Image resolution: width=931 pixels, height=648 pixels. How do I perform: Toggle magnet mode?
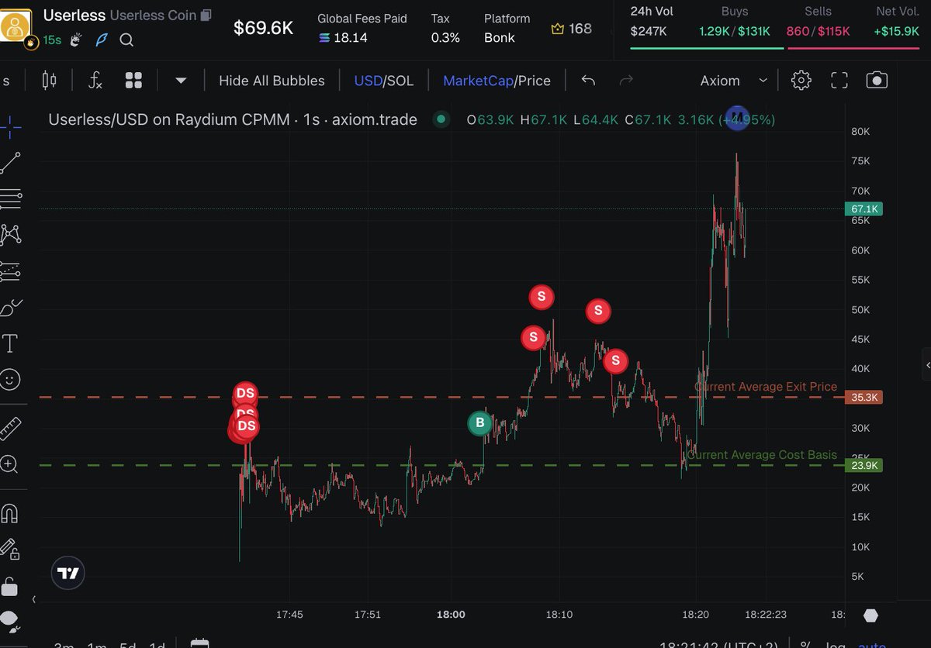tap(10, 513)
